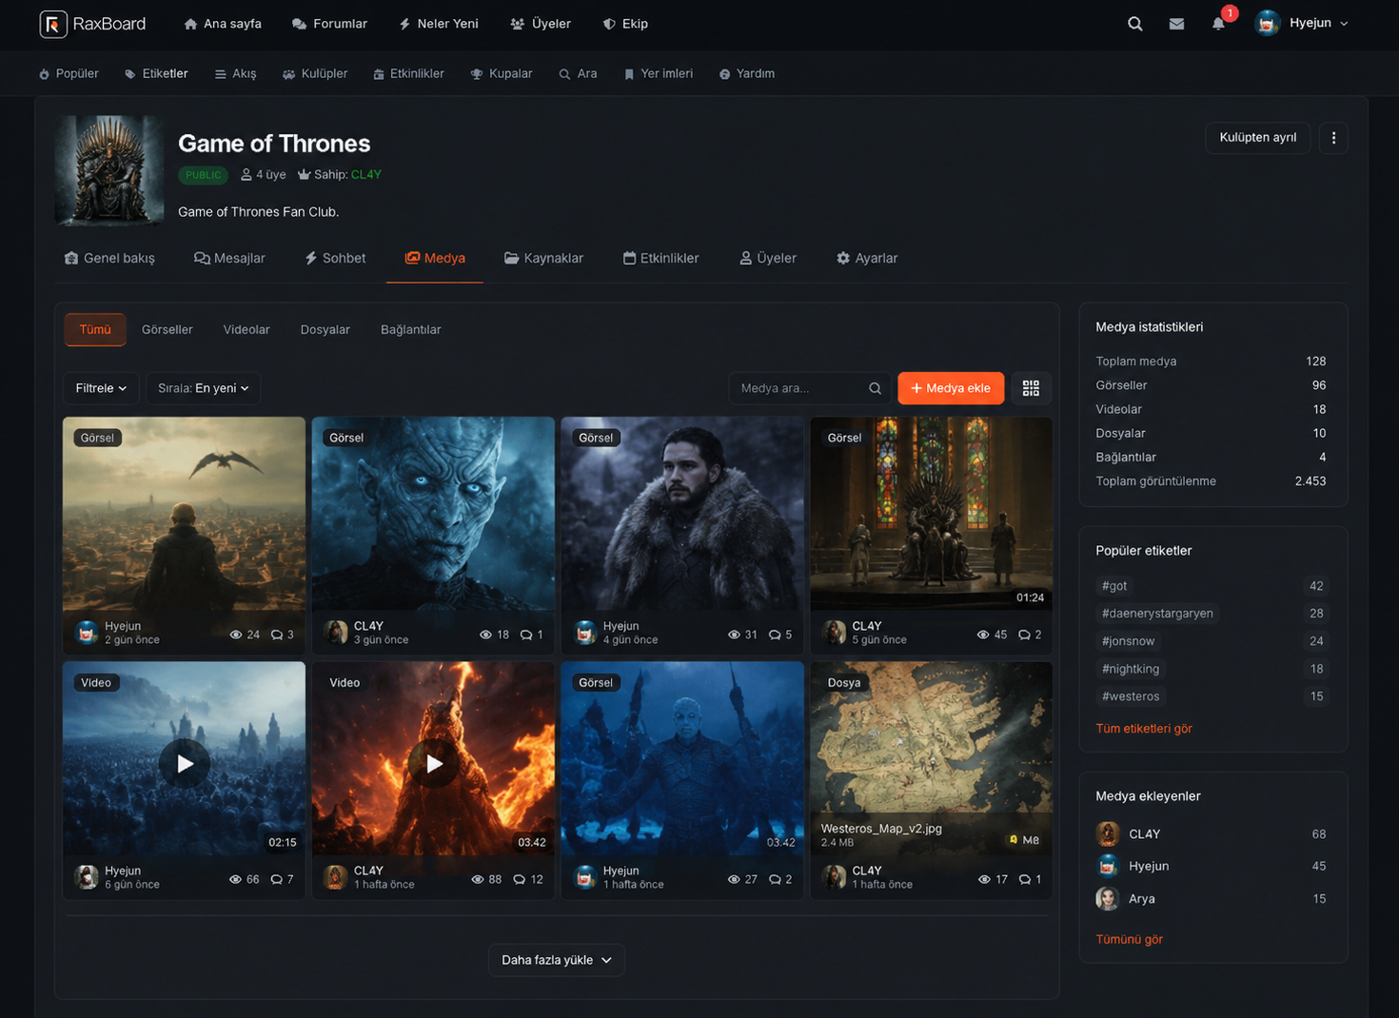This screenshot has width=1399, height=1018.
Task: Open the inbox envelope icon
Action: click(x=1176, y=24)
